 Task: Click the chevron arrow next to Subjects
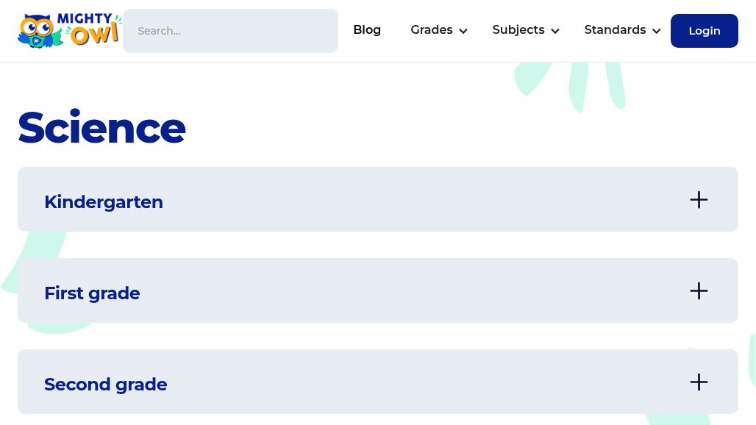(555, 31)
